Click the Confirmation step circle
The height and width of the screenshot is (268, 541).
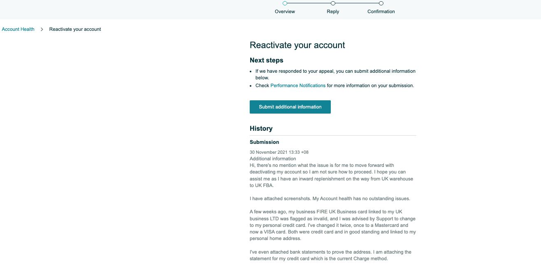[381, 3]
